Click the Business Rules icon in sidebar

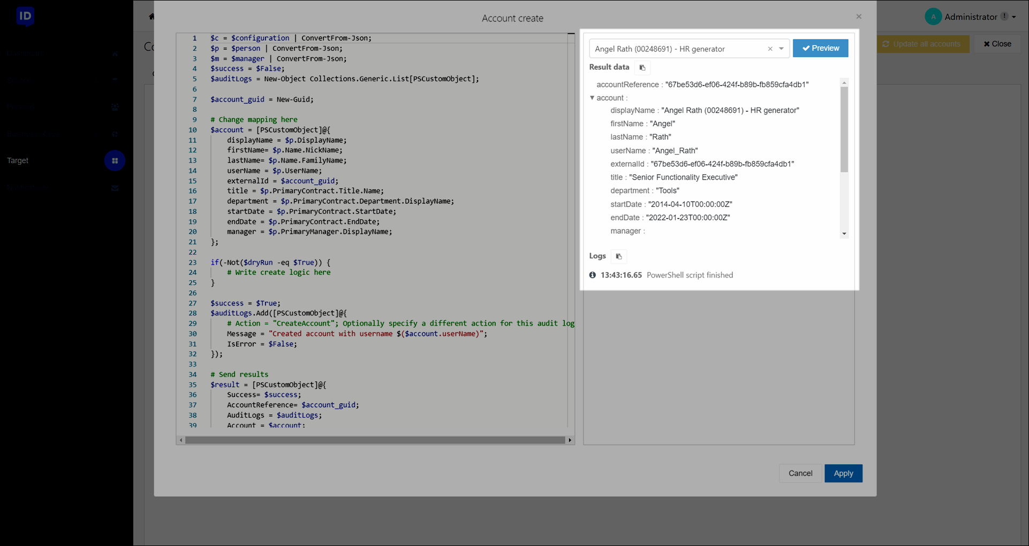115,134
